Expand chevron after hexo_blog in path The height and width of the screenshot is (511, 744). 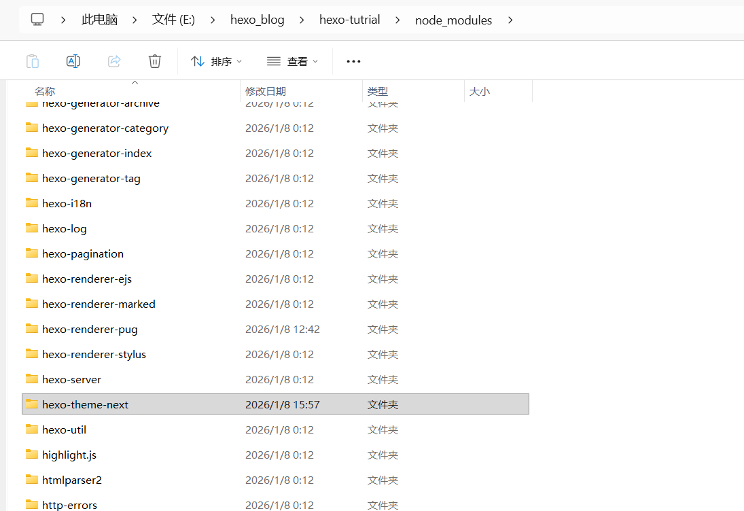[x=300, y=20]
